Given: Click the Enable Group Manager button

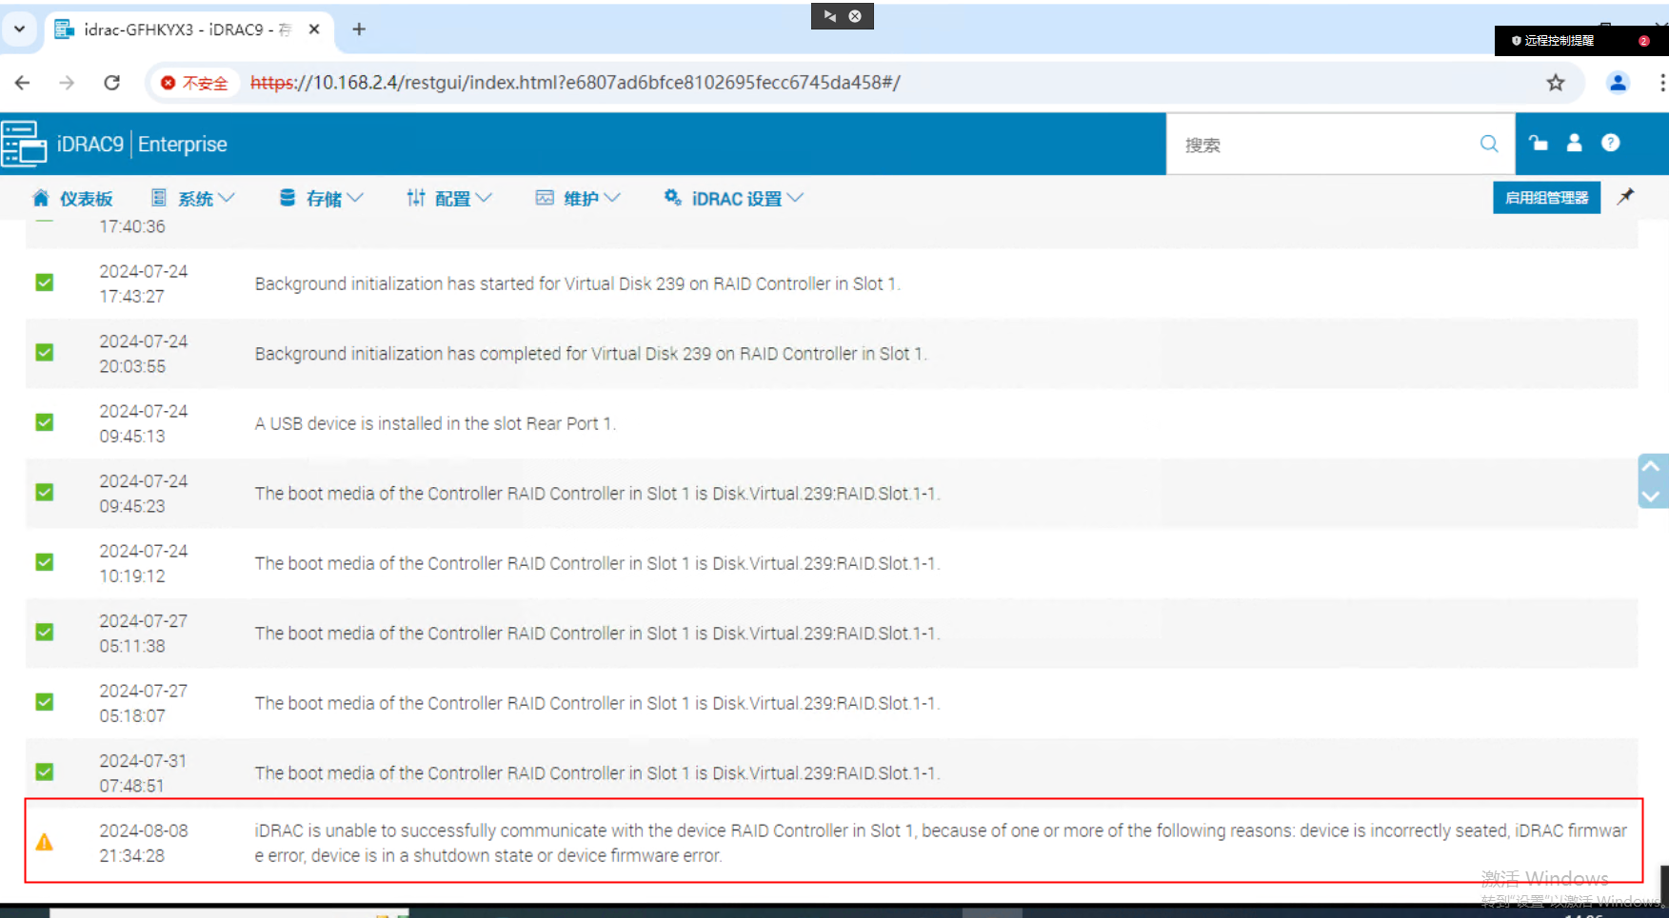Looking at the screenshot, I should (1546, 198).
